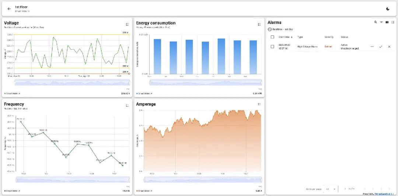Toggle Smart Meter A legend in Voltage chart

click(x=12, y=94)
